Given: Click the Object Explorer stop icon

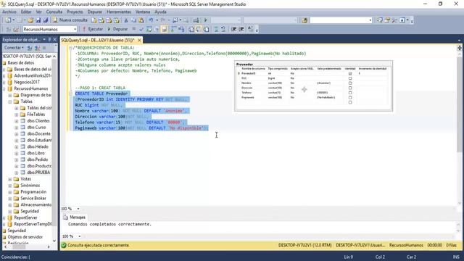Looking at the screenshot, I should click(x=44, y=48).
